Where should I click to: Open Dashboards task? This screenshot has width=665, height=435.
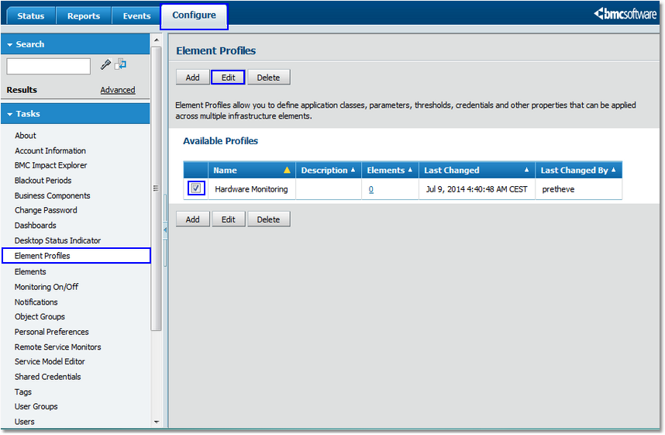click(x=35, y=226)
